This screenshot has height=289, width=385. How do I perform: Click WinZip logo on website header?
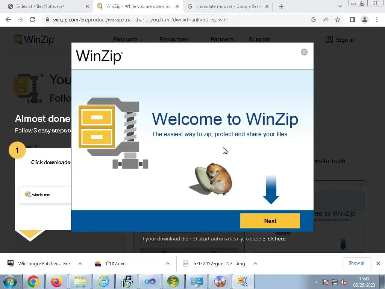click(34, 40)
